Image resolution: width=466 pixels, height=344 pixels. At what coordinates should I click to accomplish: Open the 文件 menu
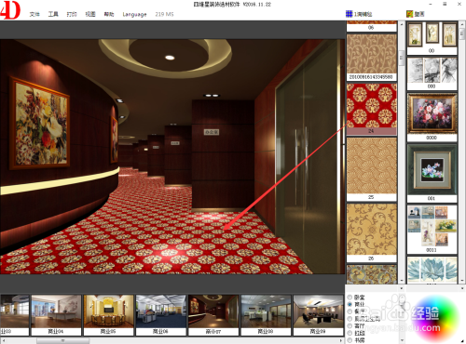(x=34, y=14)
